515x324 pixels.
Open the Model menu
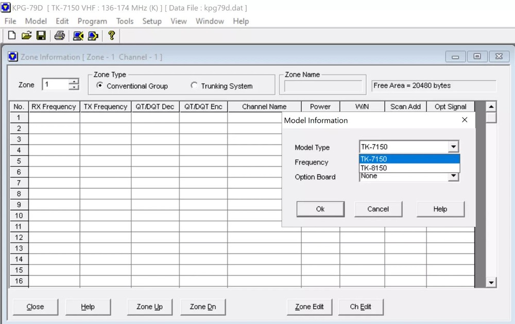click(x=36, y=21)
